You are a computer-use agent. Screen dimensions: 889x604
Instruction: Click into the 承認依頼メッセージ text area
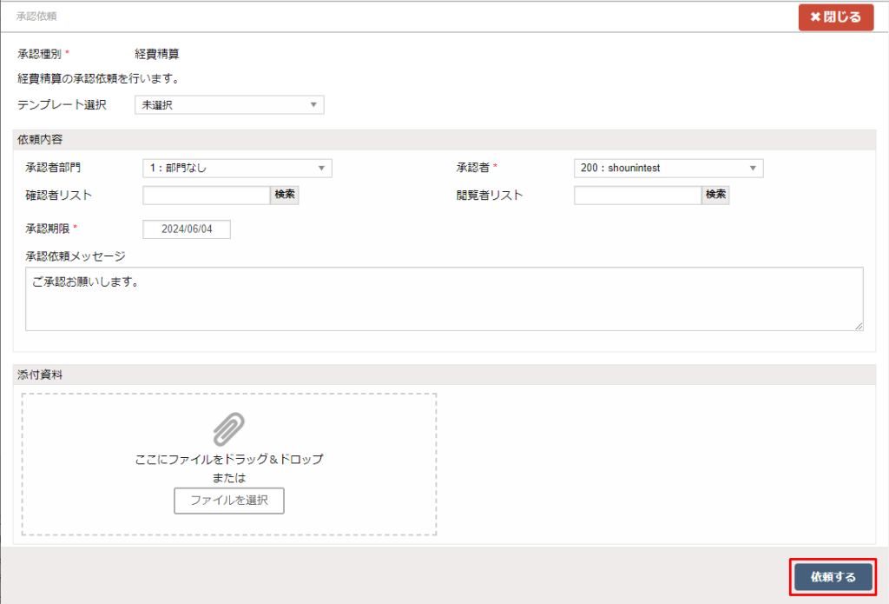click(x=444, y=299)
